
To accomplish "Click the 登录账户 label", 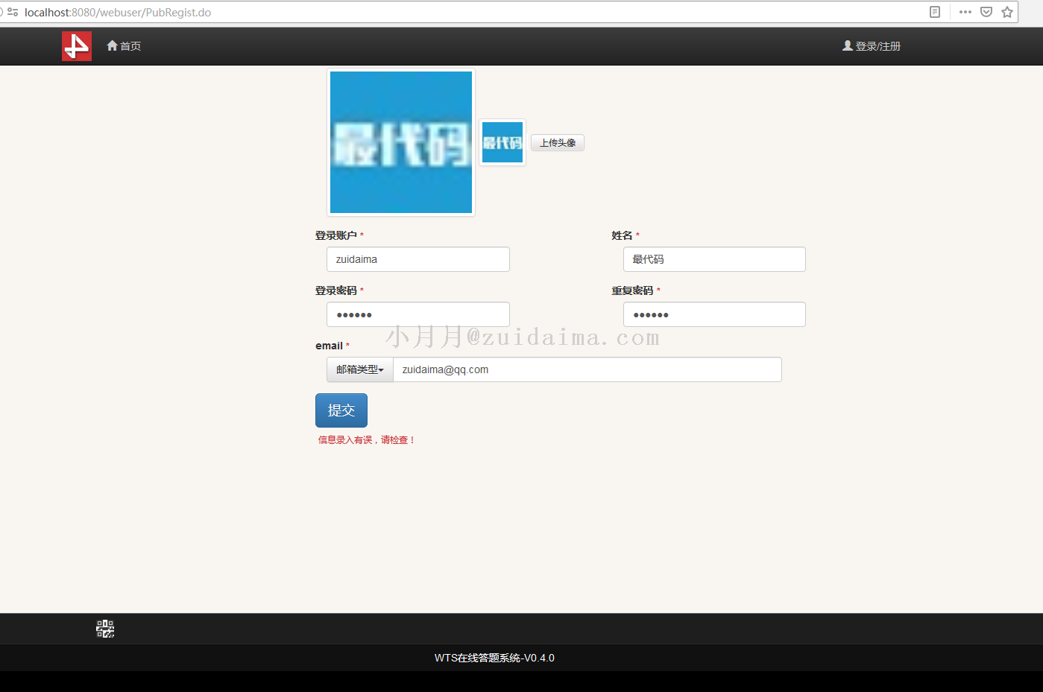I will pos(336,235).
